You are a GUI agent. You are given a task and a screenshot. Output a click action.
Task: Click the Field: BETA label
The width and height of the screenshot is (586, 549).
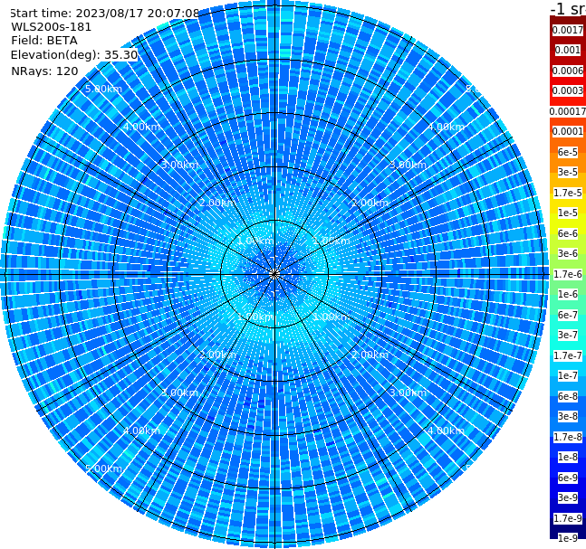[44, 41]
